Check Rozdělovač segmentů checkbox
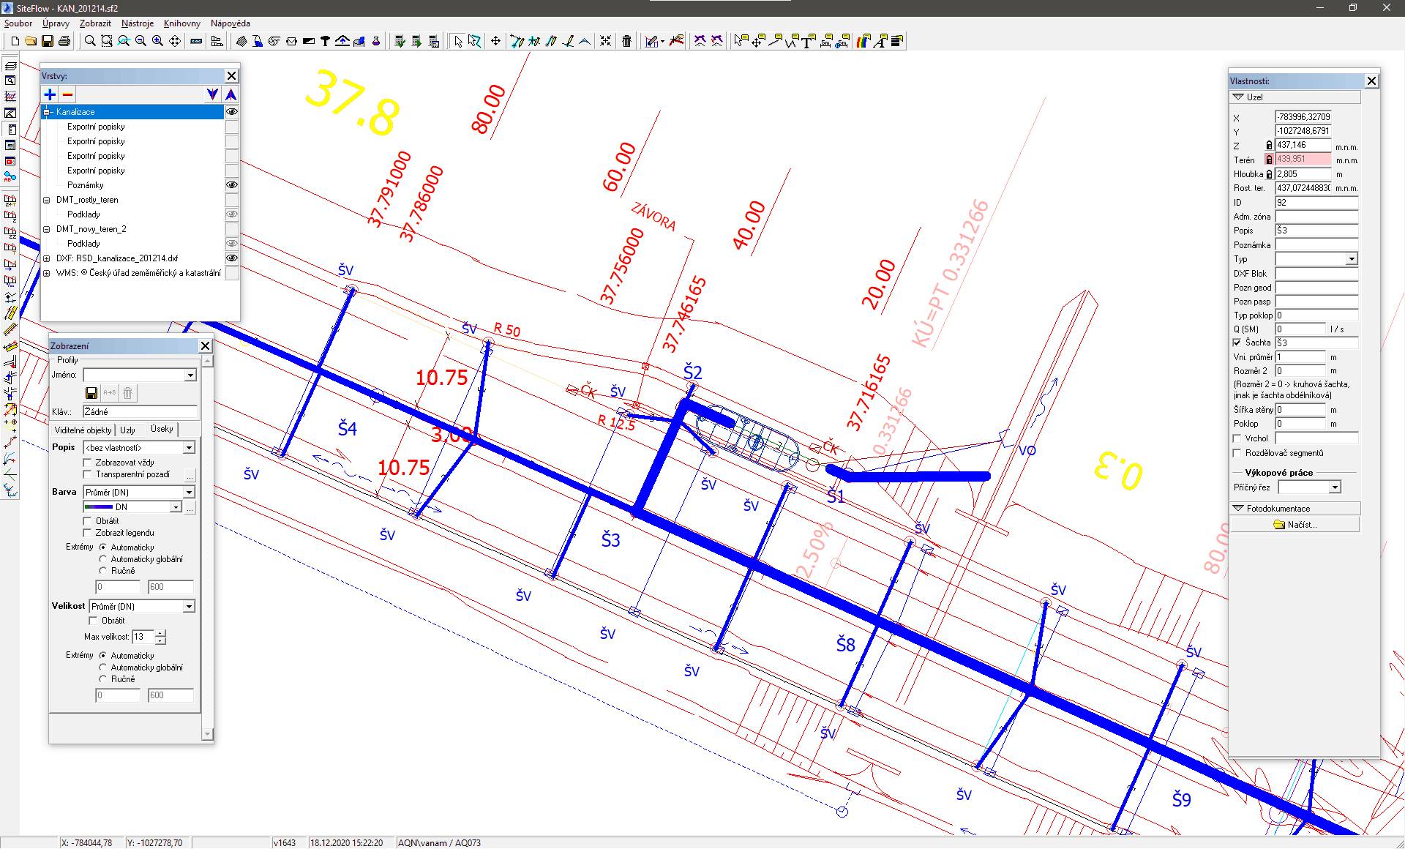Image resolution: width=1405 pixels, height=849 pixels. (1237, 453)
